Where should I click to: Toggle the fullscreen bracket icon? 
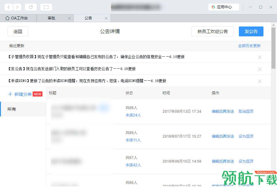(46, 7)
